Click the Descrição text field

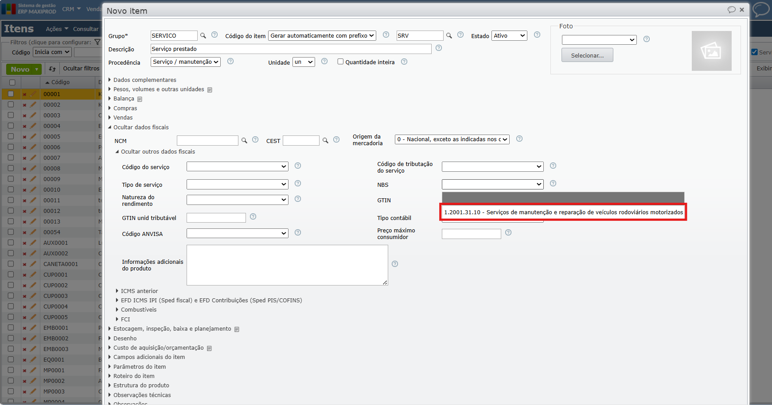point(291,49)
